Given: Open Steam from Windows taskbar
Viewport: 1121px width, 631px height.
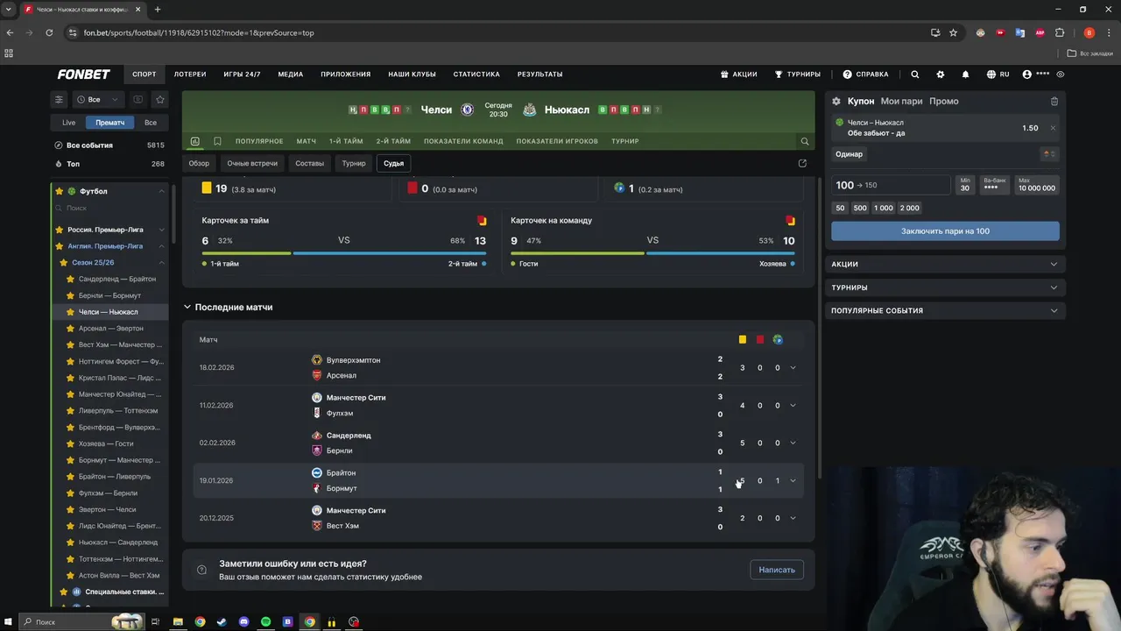Looking at the screenshot, I should (x=222, y=622).
